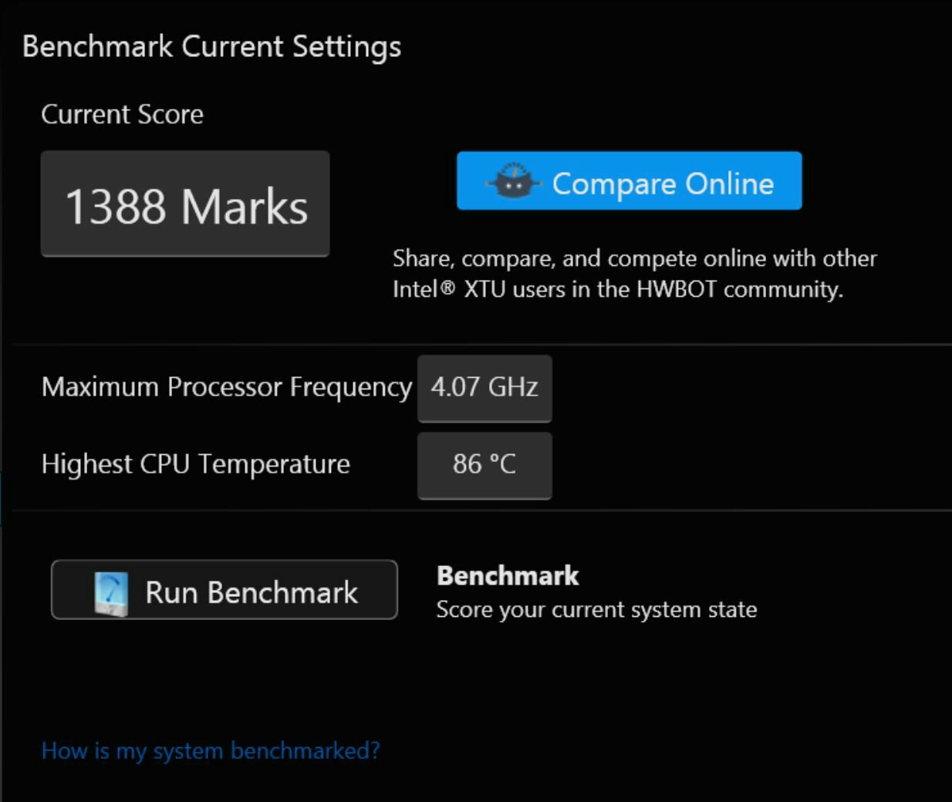This screenshot has height=802, width=952.
Task: Click the HWBOT robot icon
Action: (x=513, y=181)
